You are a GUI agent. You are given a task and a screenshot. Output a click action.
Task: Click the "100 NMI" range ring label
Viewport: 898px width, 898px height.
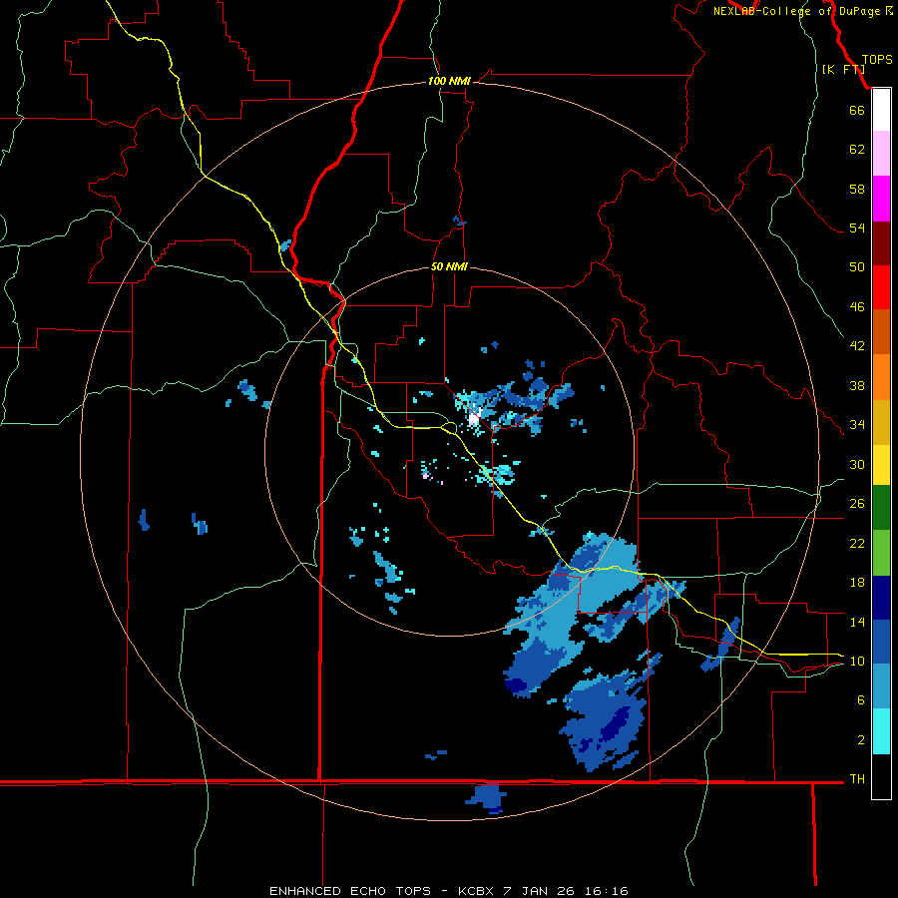(x=449, y=81)
